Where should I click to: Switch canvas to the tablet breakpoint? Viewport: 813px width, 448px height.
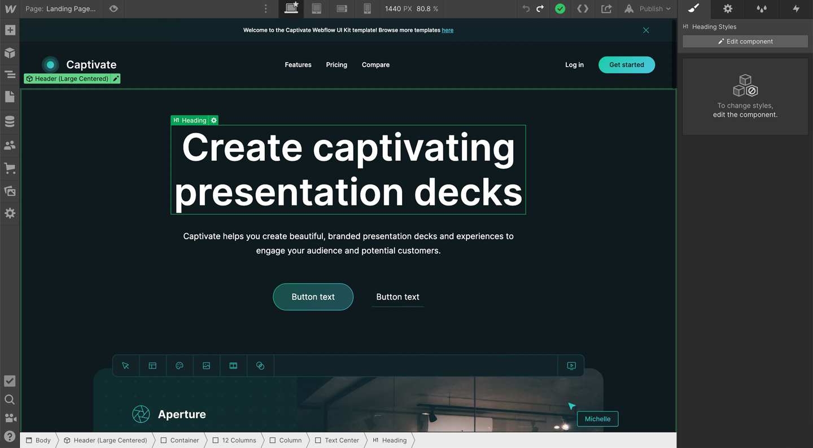tap(316, 9)
